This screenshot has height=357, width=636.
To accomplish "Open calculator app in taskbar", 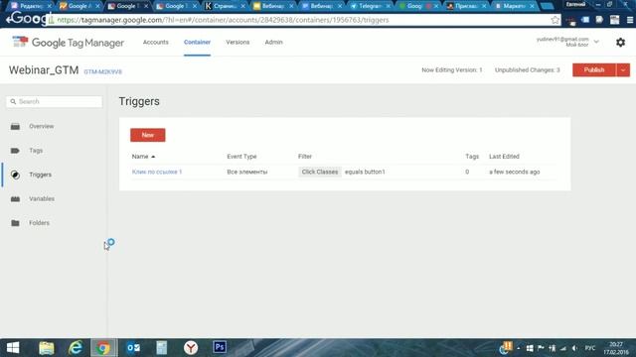I will pyautogui.click(x=161, y=348).
